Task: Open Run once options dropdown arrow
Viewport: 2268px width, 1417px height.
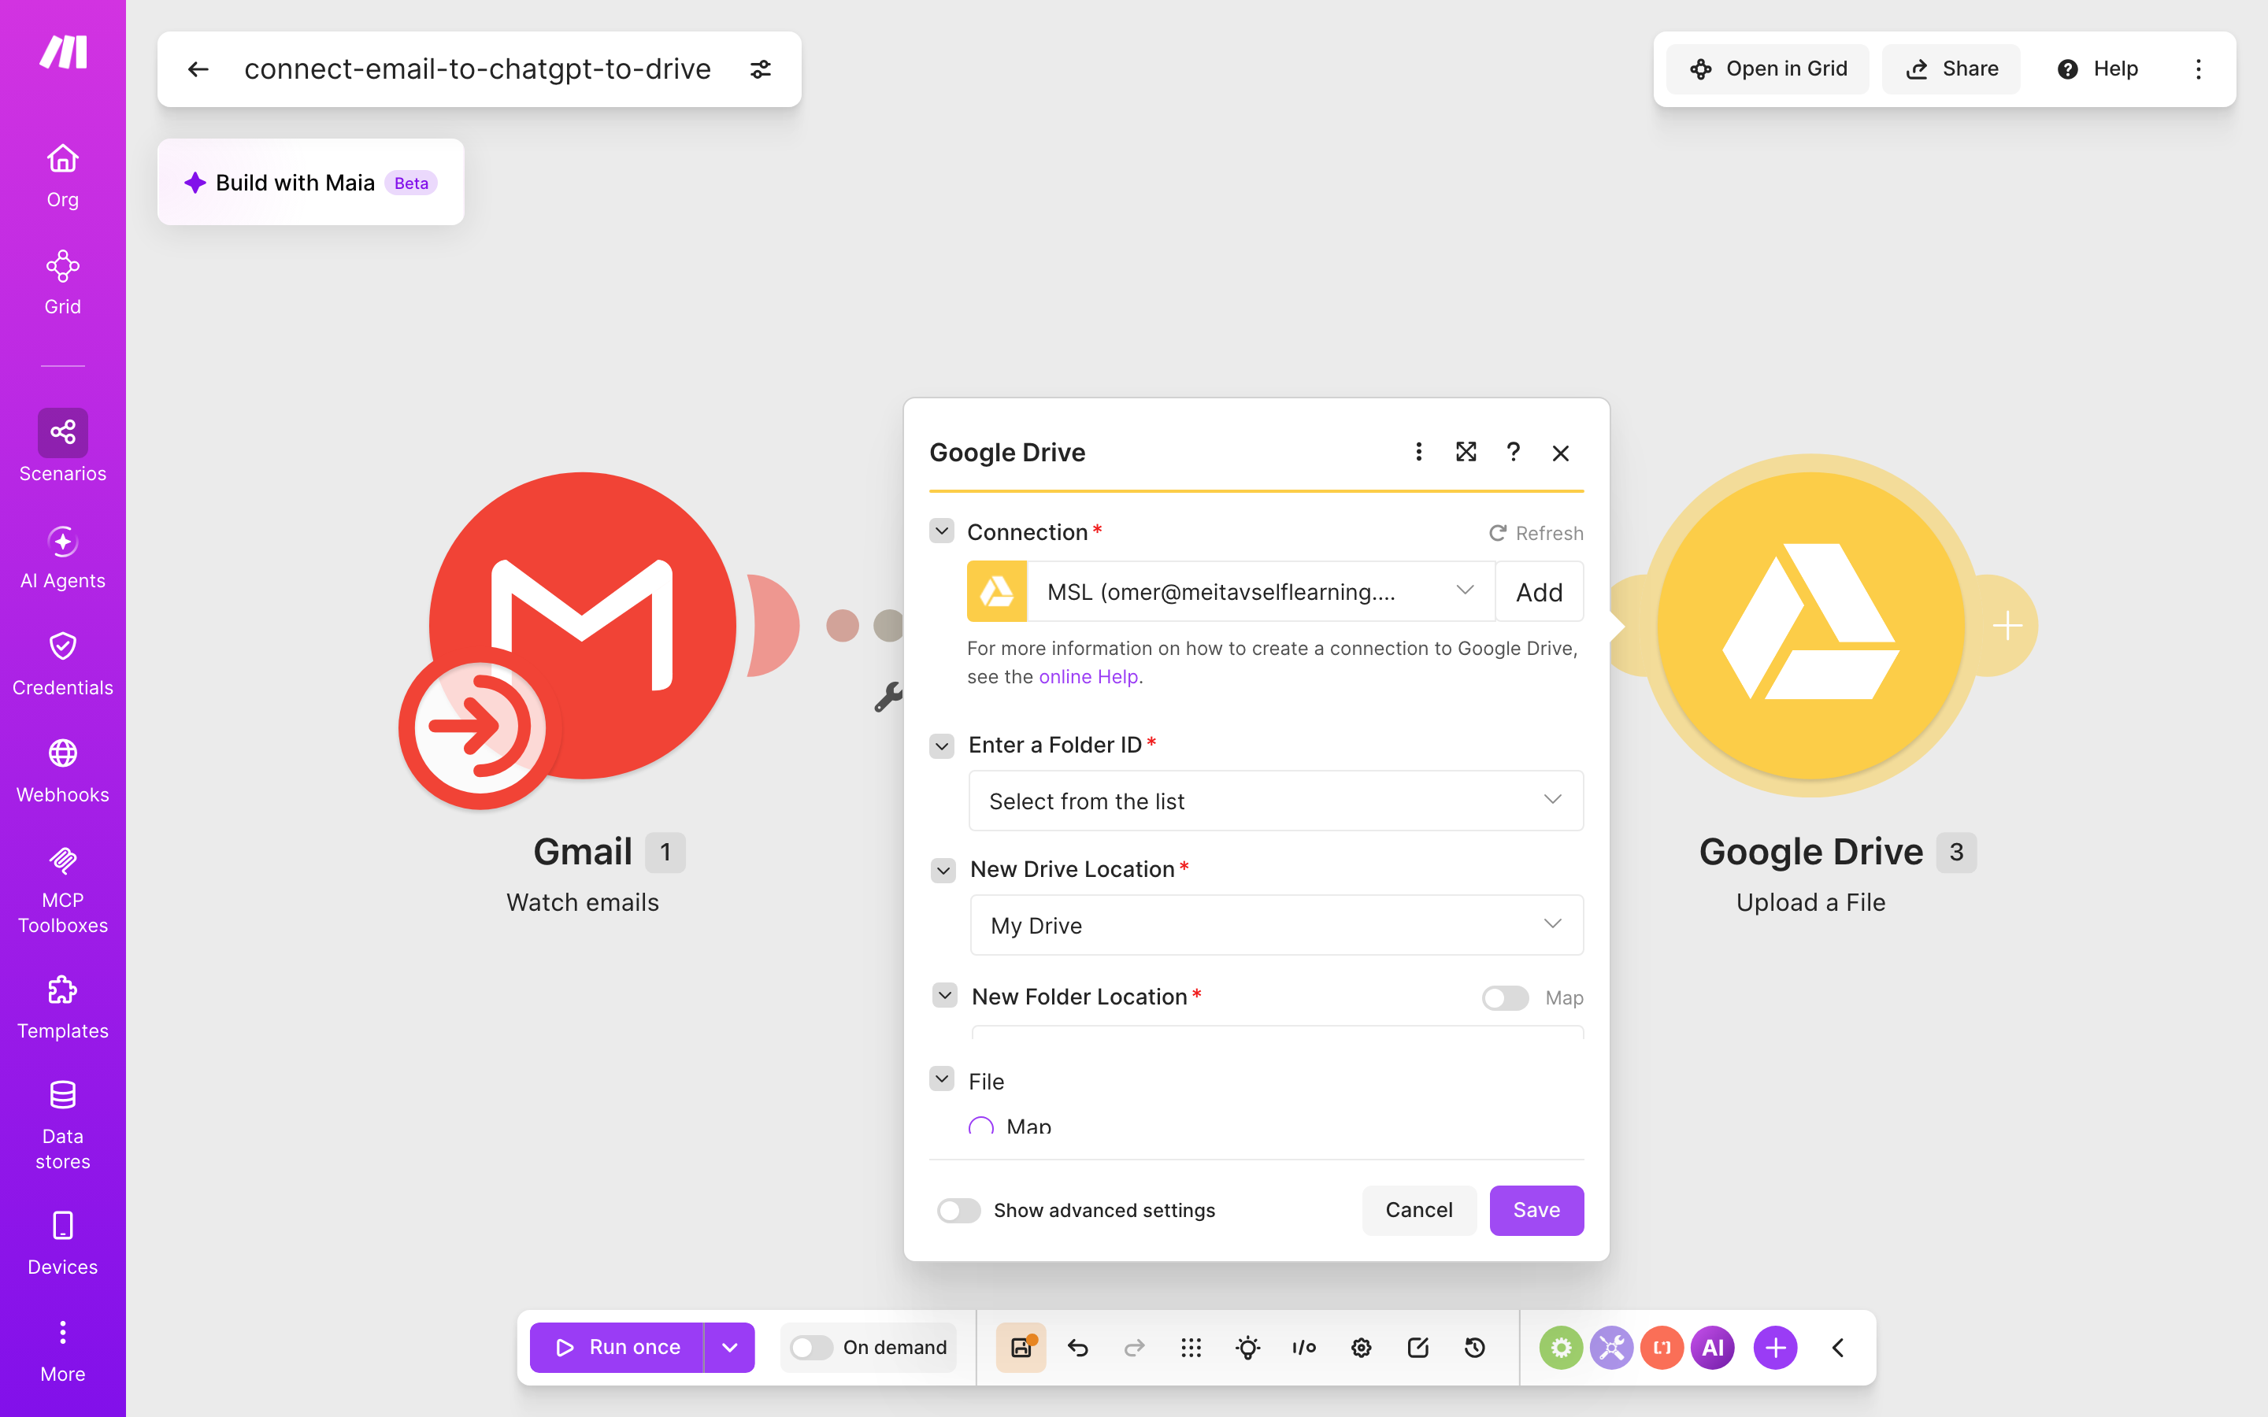Action: 730,1347
